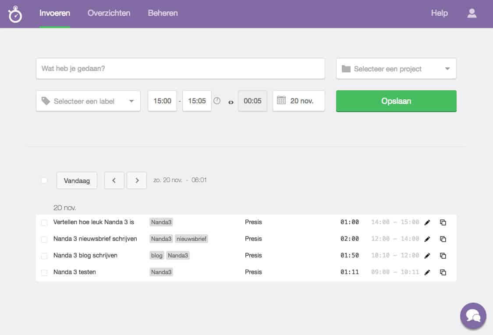Open the user profile icon
Viewport: 493px width, 335px height.
pyautogui.click(x=472, y=13)
